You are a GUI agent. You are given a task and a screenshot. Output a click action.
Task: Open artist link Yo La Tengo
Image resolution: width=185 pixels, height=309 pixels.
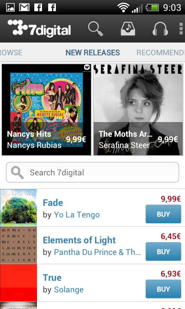coord(77,215)
